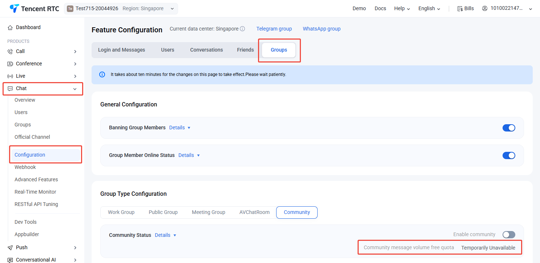
Task: Expand the Live submenu chevron
Action: (75, 76)
